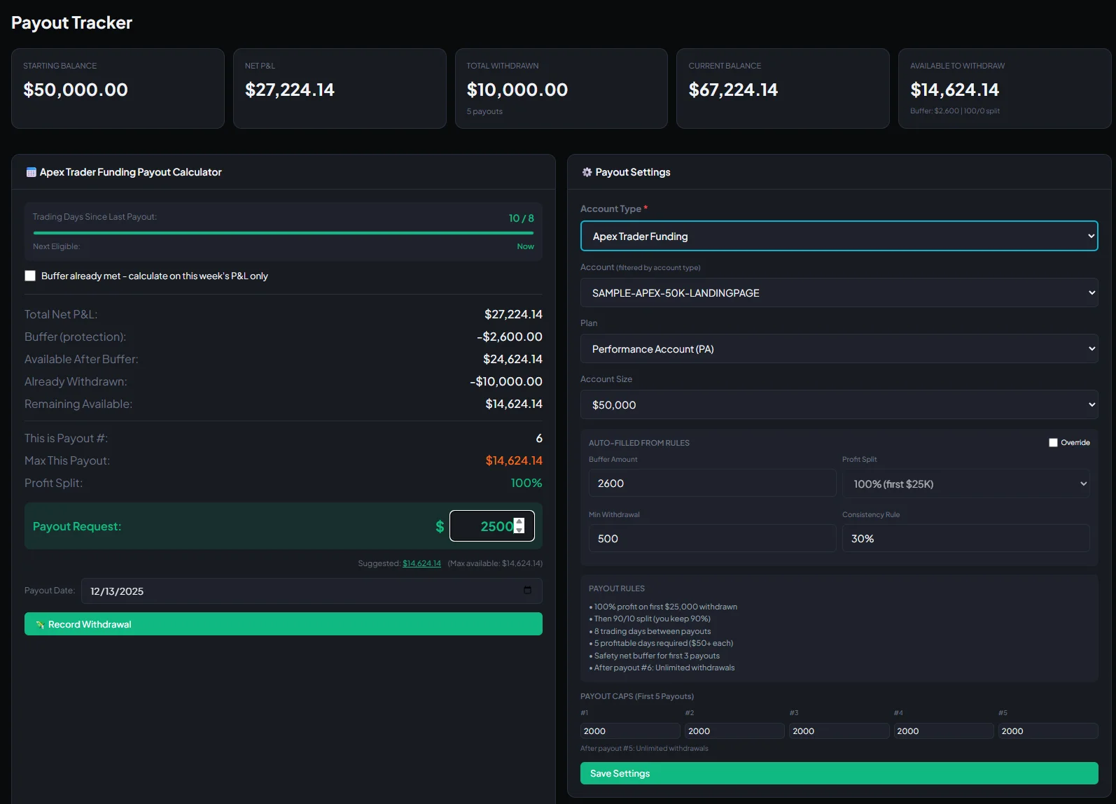Expand the Profit Split dropdown

tap(965, 484)
